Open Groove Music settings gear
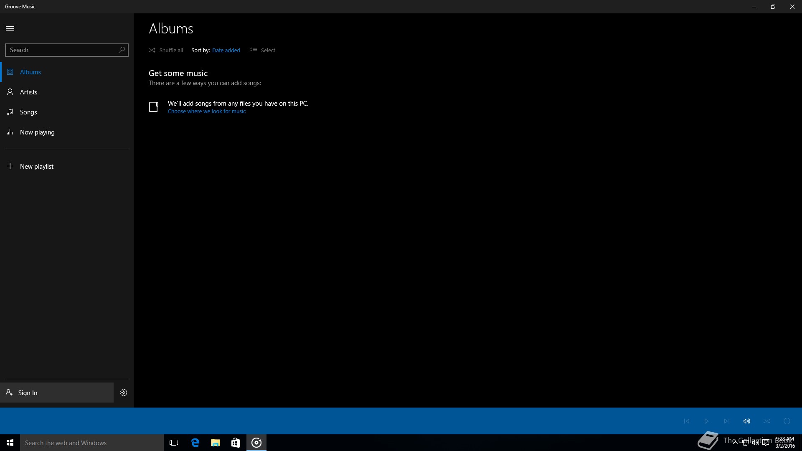Image resolution: width=802 pixels, height=451 pixels. coord(124,393)
